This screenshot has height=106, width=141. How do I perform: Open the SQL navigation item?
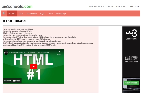43,14
